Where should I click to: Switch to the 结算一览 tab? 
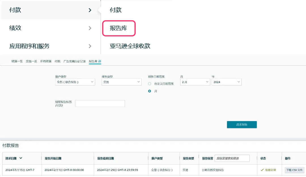pyautogui.click(x=17, y=61)
